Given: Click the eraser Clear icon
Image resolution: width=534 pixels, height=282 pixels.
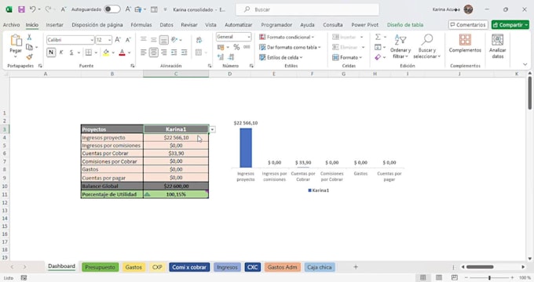Looking at the screenshot, I should [378, 57].
